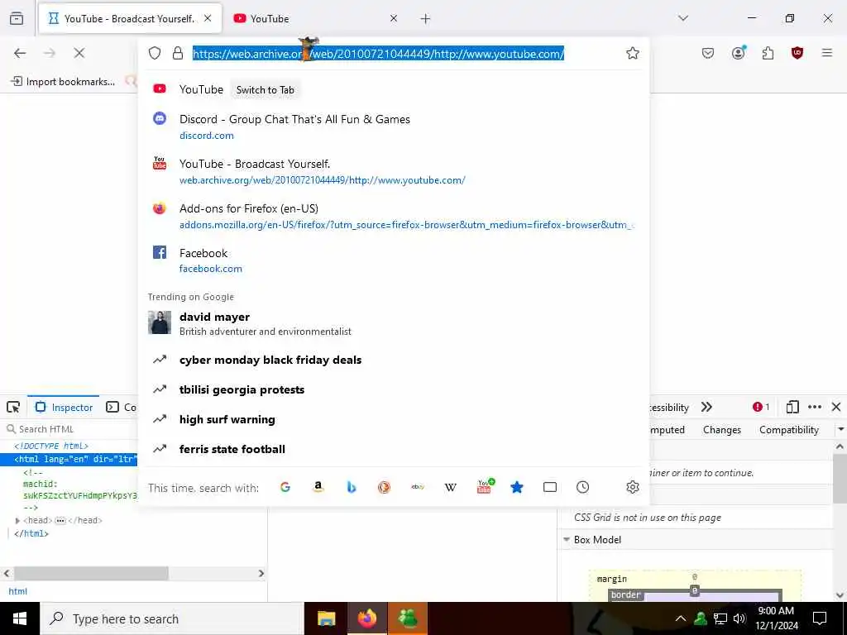
Task: Choose cyber monday black friday deals
Action: coord(394,360)
